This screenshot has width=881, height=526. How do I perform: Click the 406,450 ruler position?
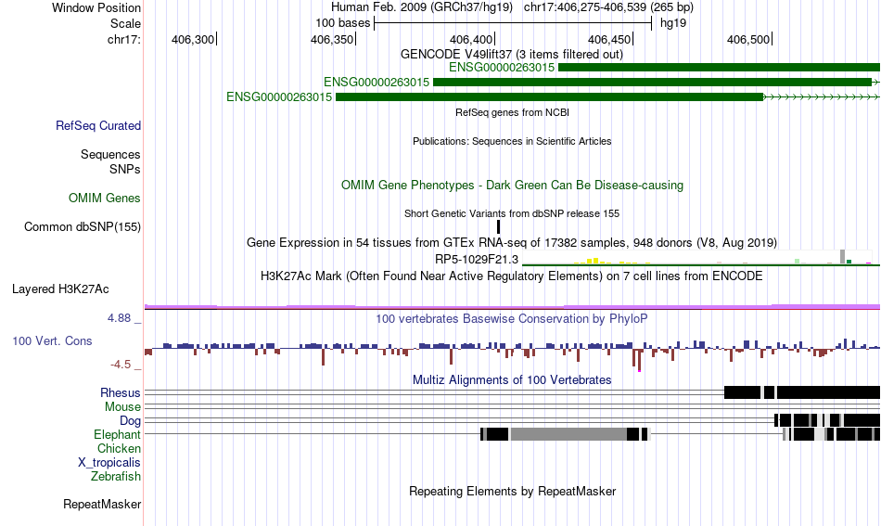point(609,39)
